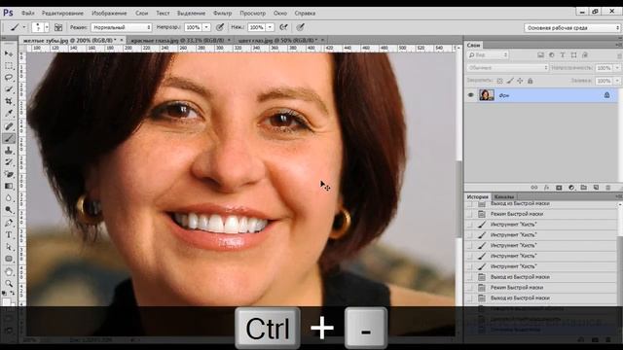Screen dimensions: 623x350
Task: Select the Move tool
Action: point(9,53)
